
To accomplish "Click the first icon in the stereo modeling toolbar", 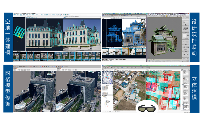I will [103, 68].
